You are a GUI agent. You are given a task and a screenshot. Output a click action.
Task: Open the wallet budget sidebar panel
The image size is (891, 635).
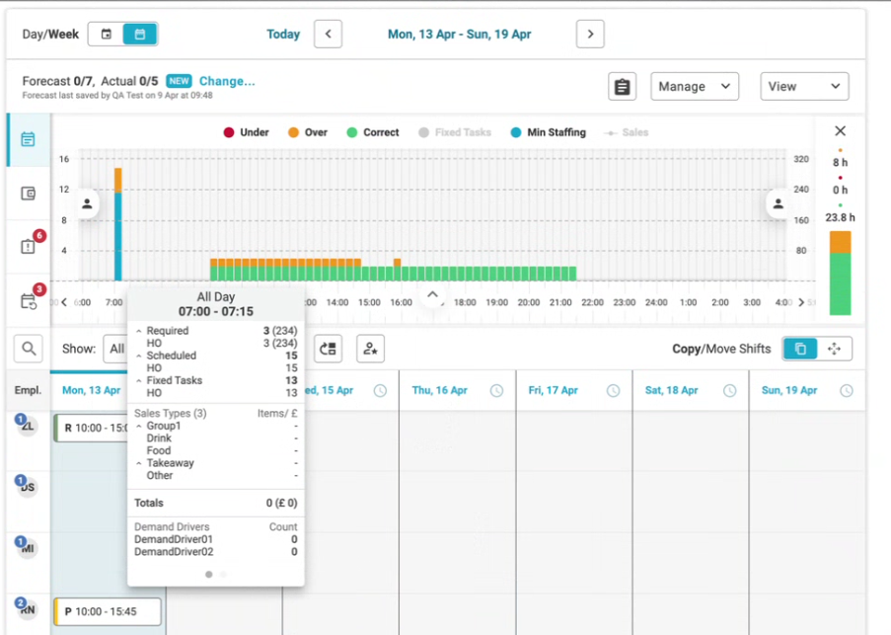pyautogui.click(x=28, y=194)
